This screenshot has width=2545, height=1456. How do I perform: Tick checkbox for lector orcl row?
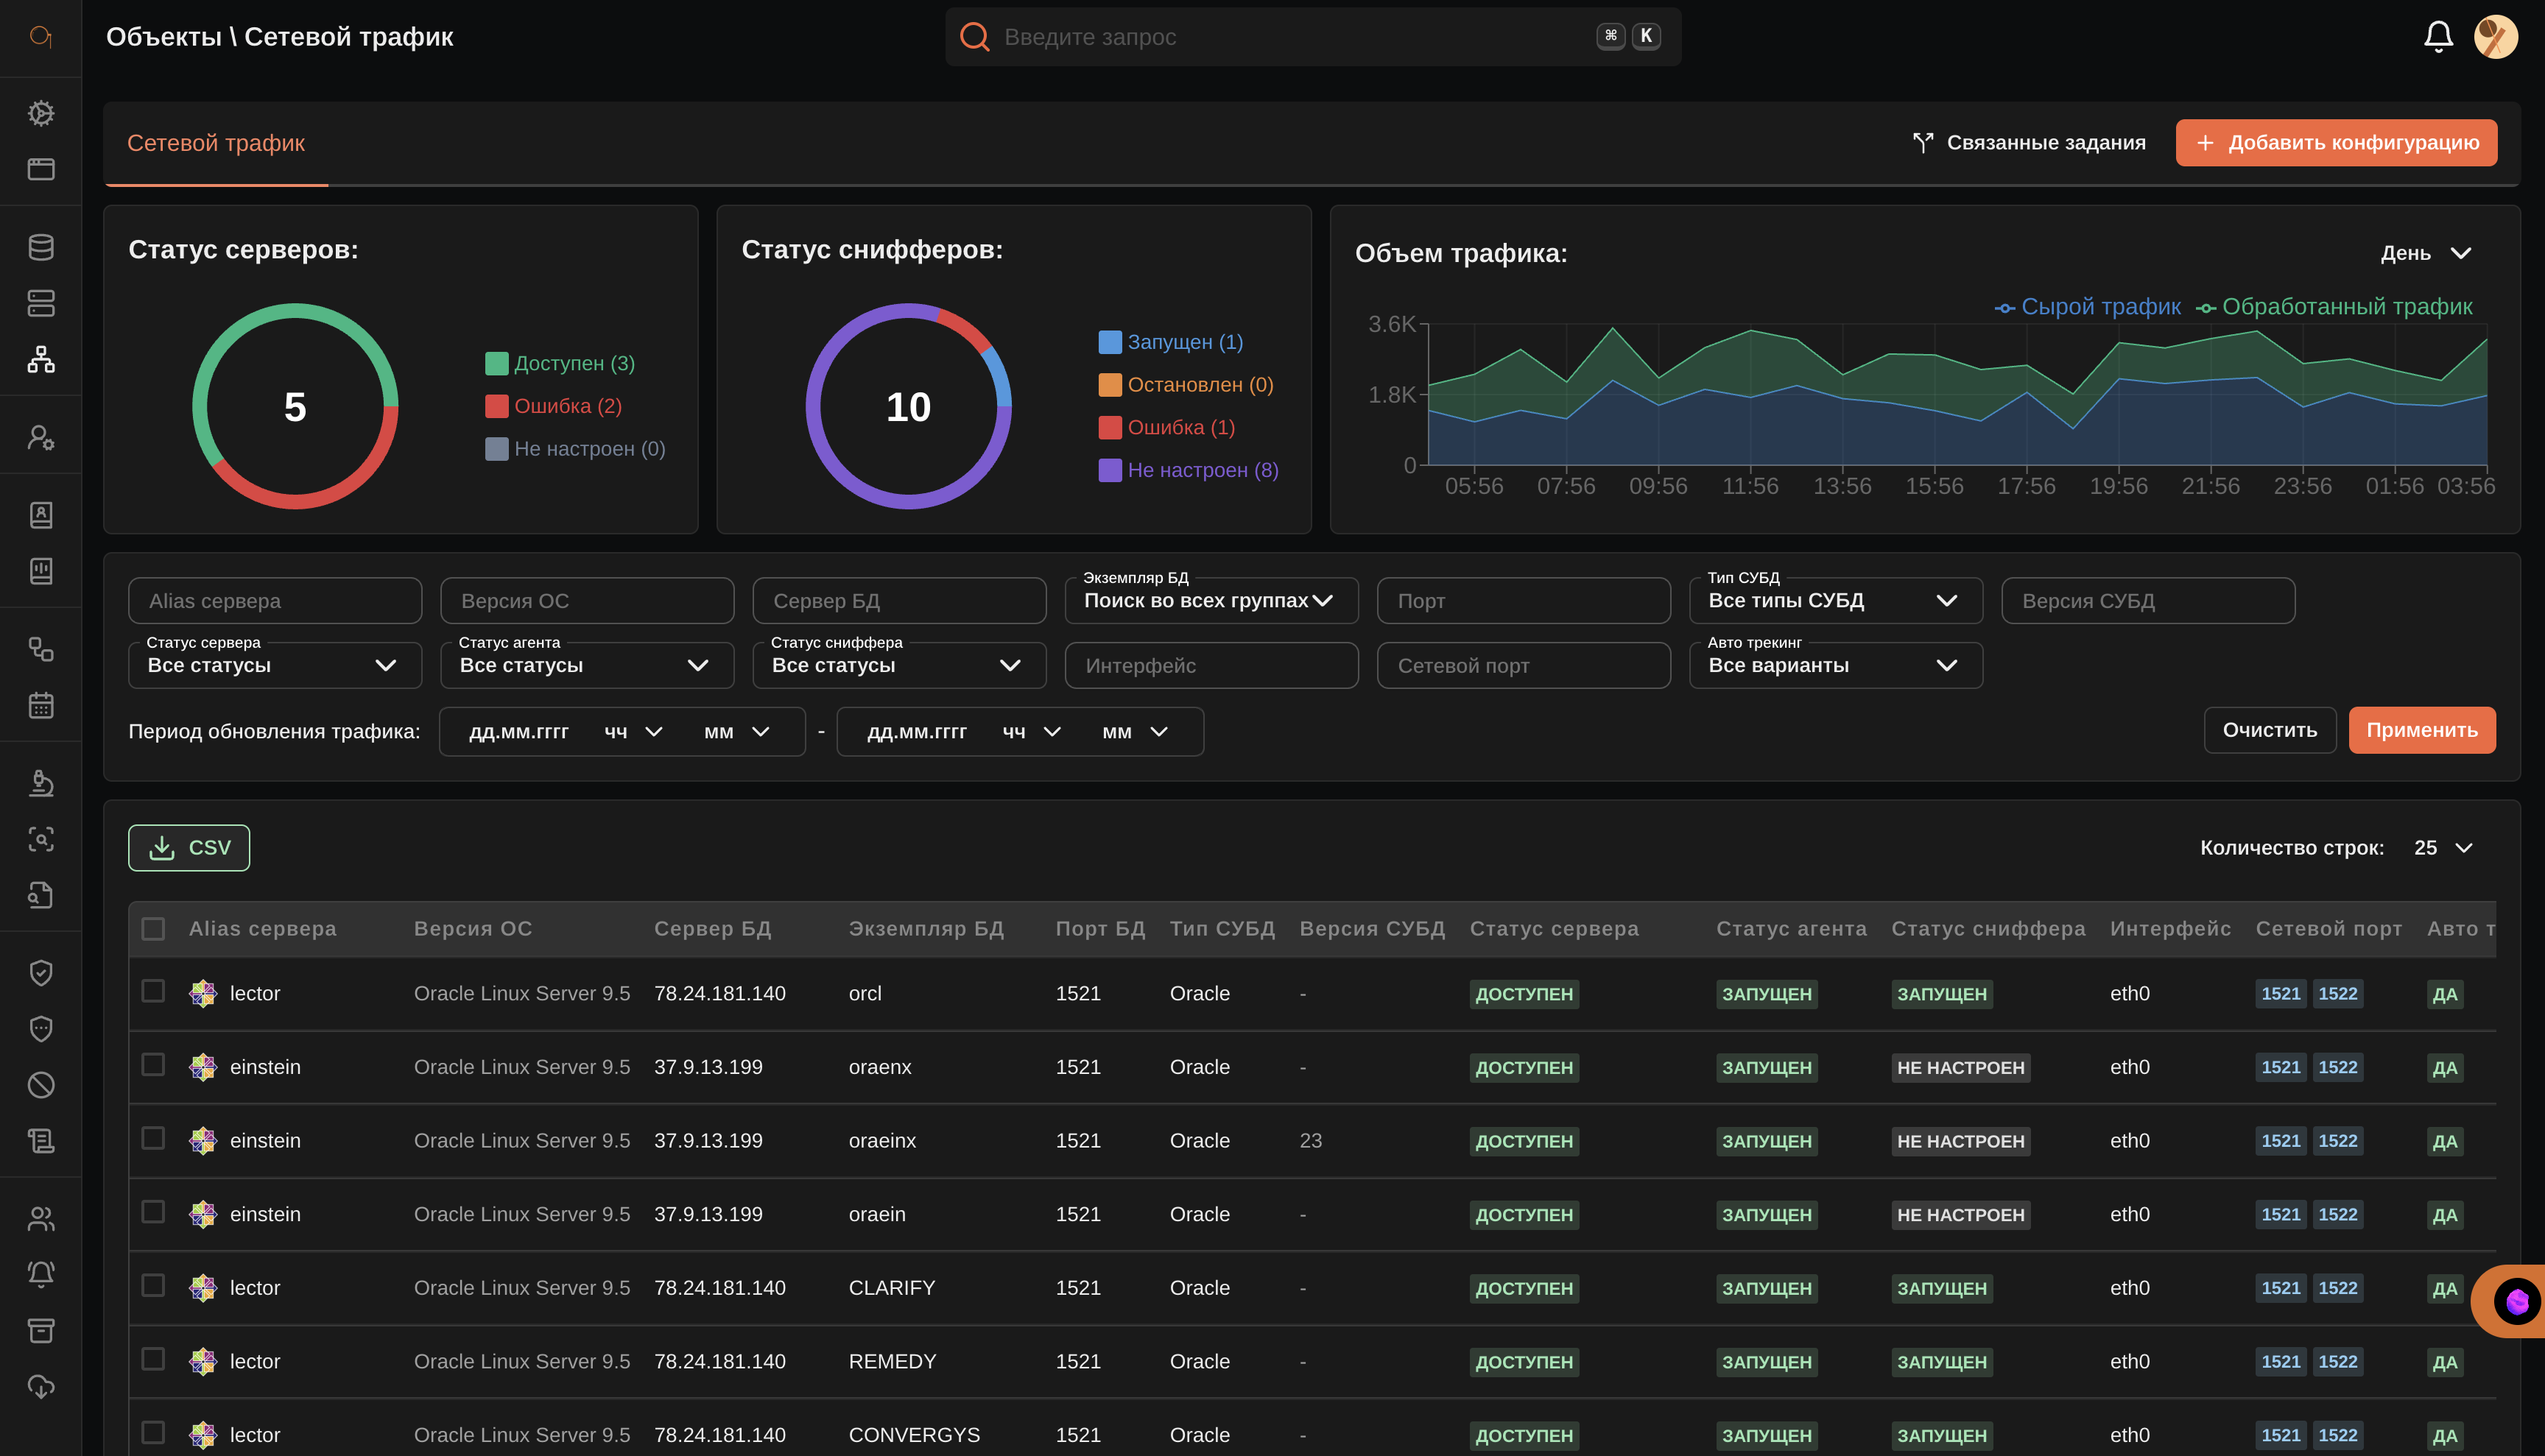pyautogui.click(x=153, y=991)
